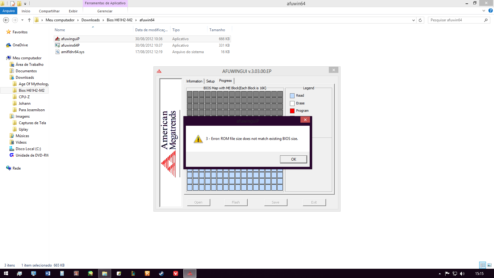Go forward in Explorer navigation
This screenshot has width=494, height=278.
point(15,20)
